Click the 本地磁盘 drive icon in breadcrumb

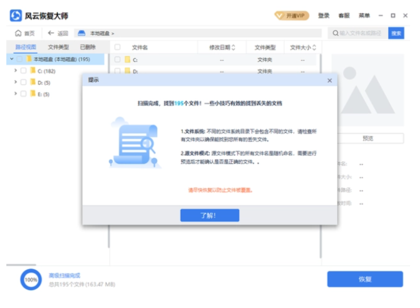click(82, 33)
